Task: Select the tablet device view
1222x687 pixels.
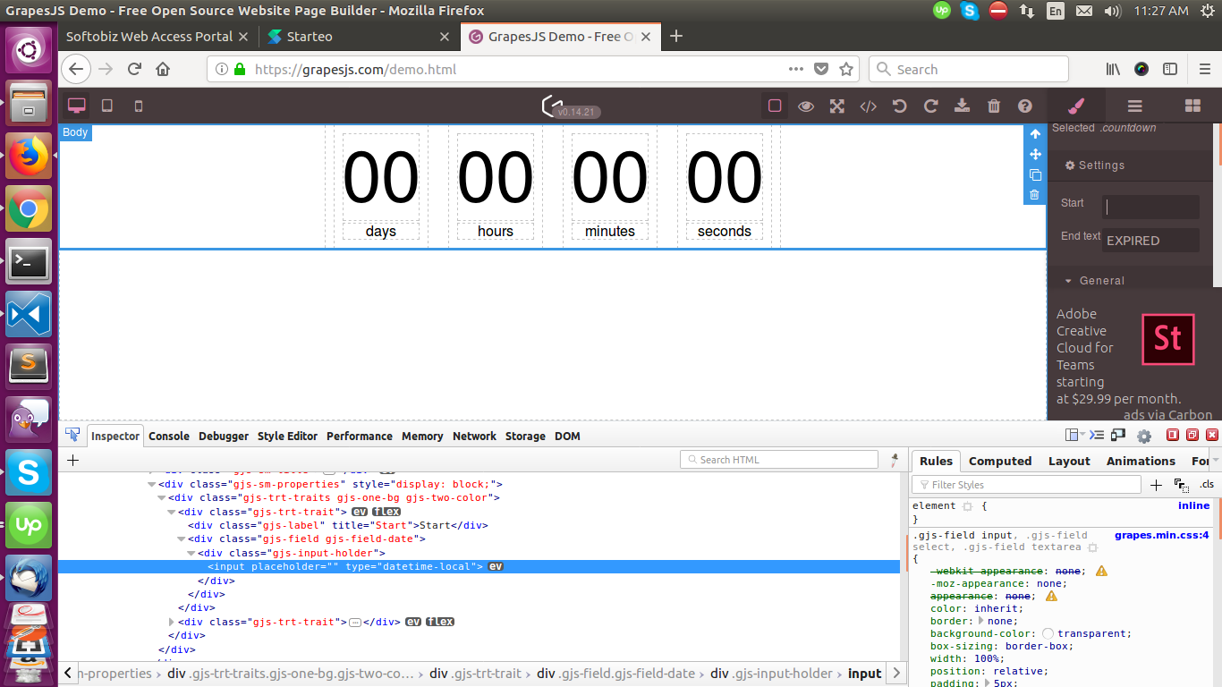Action: coord(106,105)
